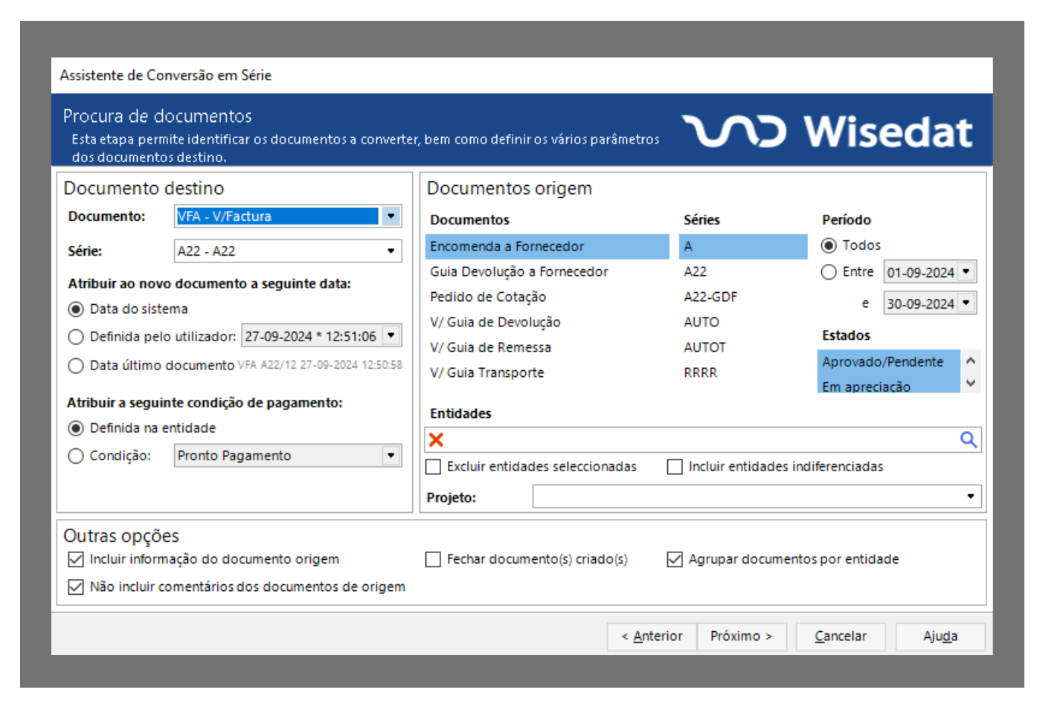Open the Projeto dropdown list

(970, 497)
